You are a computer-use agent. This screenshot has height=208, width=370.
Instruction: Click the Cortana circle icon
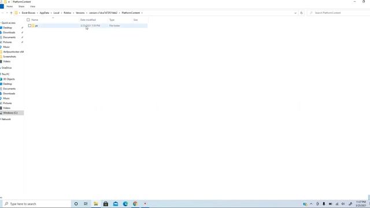pos(76,204)
